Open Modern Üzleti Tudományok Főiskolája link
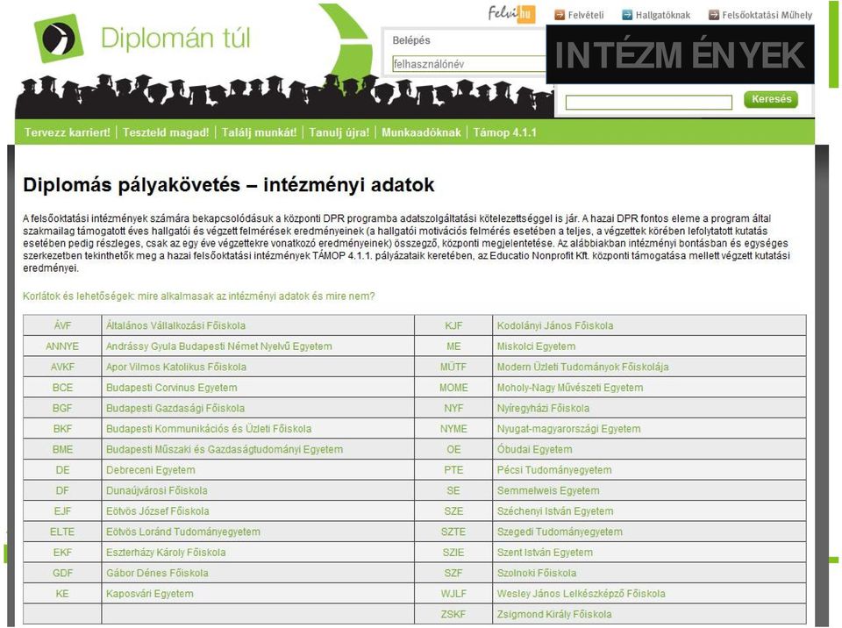The image size is (842, 628). pos(582,367)
